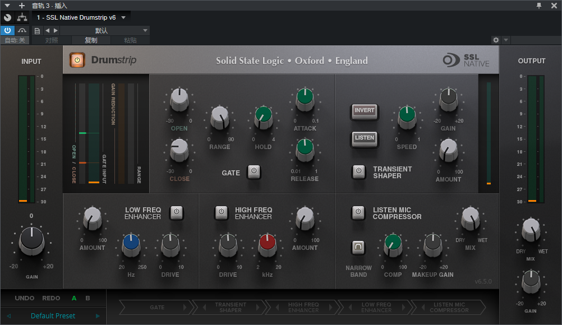Open the plugin settings gear icon
562x325 pixels.
point(496,40)
